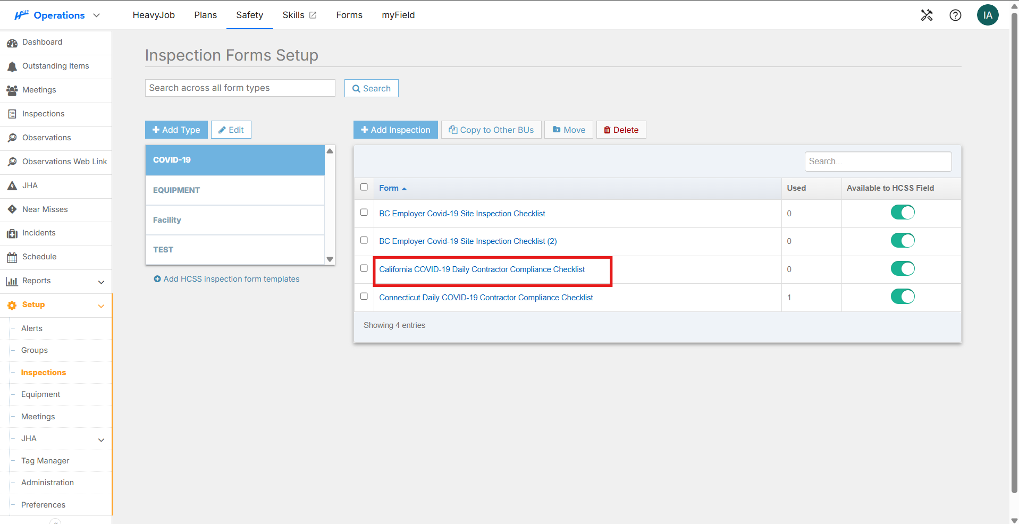
Task: Open the Dashboard sidebar icon
Action: [12, 43]
